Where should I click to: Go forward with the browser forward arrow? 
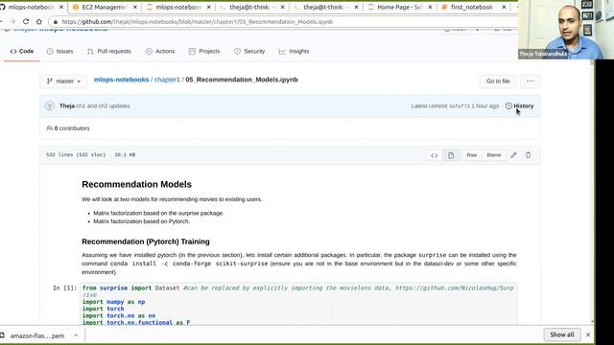point(12,21)
